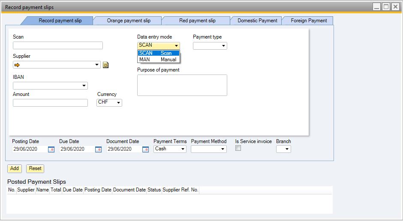The width and height of the screenshot is (403, 221).
Task: Switch to the Domestic Payment tab
Action: (x=257, y=21)
